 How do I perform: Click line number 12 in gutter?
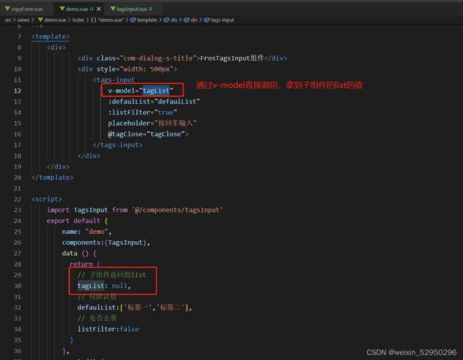tap(17, 91)
